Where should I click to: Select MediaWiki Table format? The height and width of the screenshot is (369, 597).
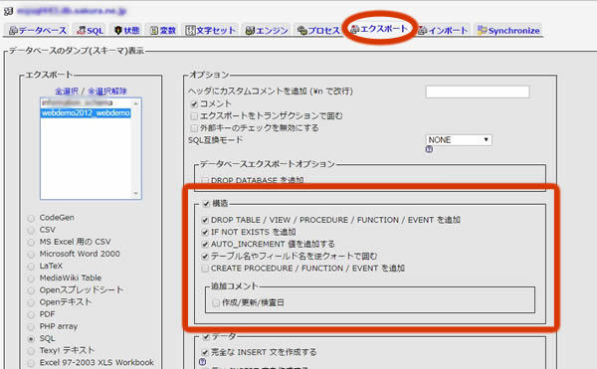(31, 278)
